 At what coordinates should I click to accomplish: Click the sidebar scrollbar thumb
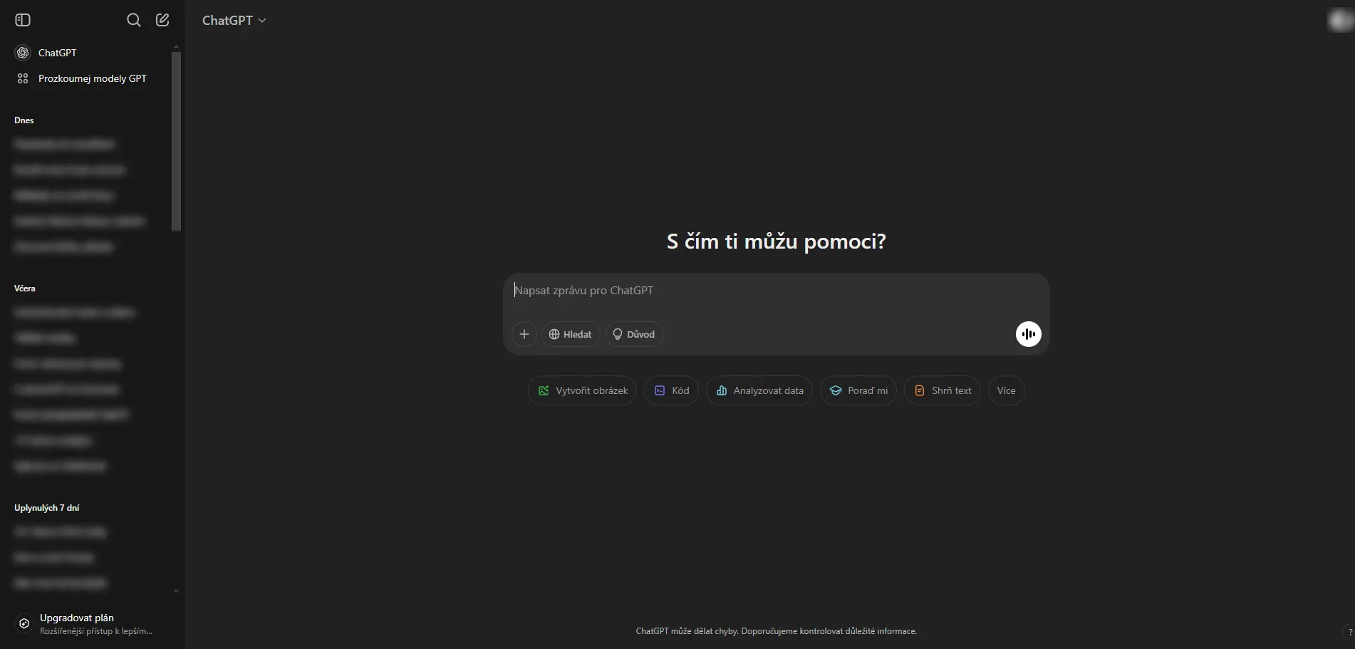[176, 141]
